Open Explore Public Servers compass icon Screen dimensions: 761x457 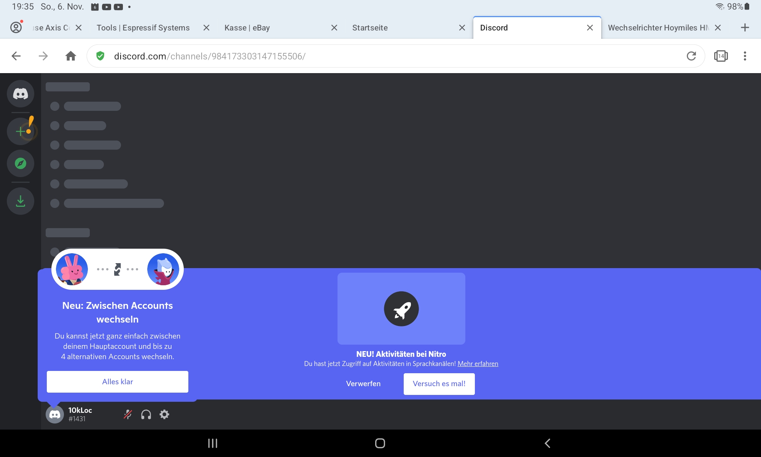point(21,163)
